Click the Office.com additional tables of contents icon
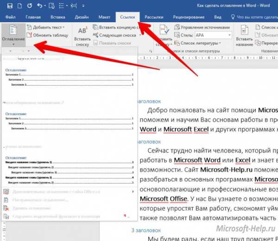278x241 pixels. [6, 192]
